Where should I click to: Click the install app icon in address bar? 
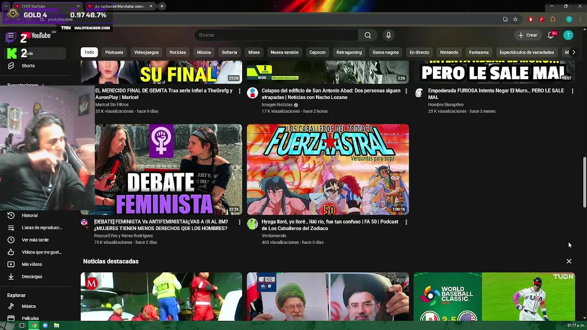click(505, 19)
